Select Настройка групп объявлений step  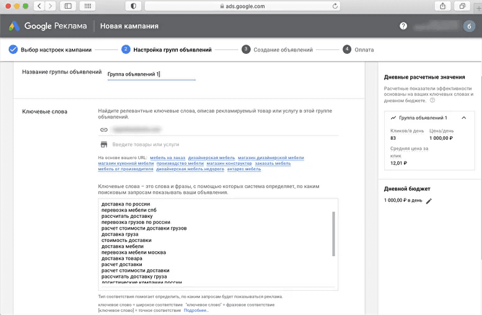click(x=172, y=50)
